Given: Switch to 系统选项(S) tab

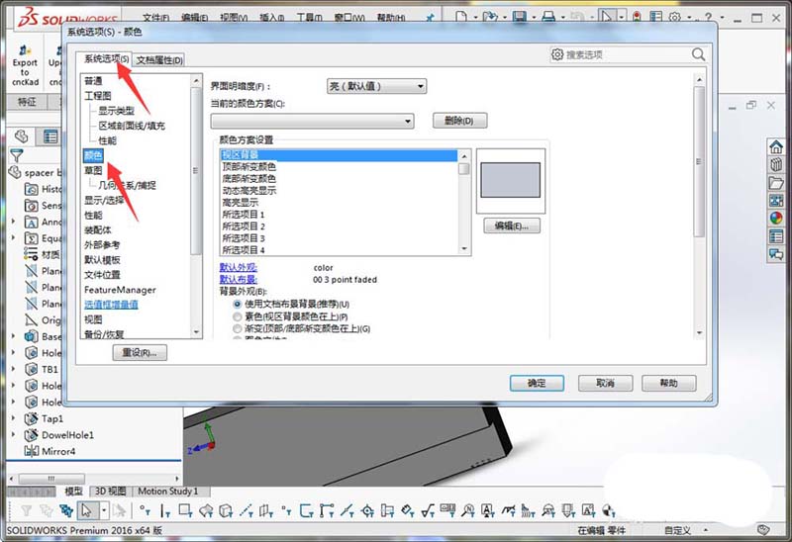Looking at the screenshot, I should coord(106,59).
